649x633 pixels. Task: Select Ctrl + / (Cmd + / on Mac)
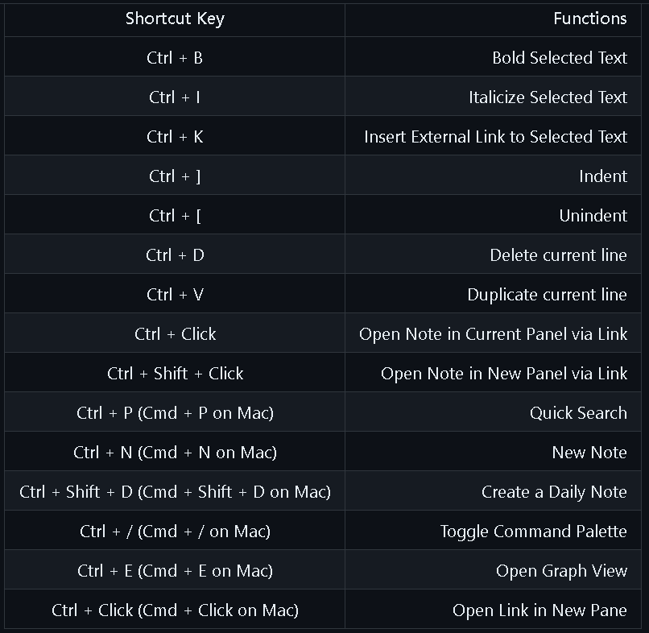(175, 532)
